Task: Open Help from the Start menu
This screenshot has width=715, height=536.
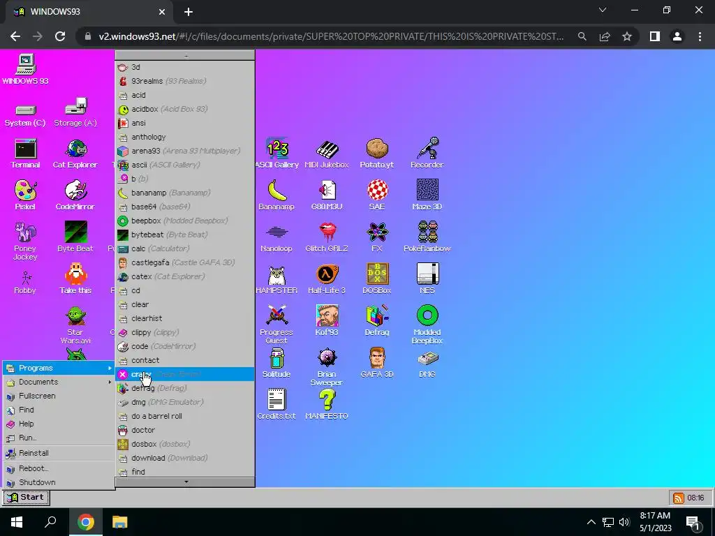Action: point(59,424)
